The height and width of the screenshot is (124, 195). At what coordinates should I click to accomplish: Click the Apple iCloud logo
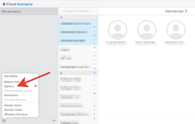click(x=4, y=4)
